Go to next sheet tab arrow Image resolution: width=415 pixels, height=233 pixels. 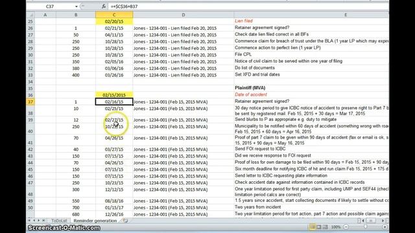(39, 220)
